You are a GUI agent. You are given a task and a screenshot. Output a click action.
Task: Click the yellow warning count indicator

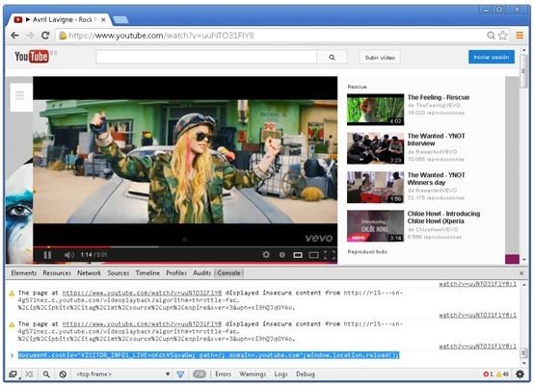point(502,374)
